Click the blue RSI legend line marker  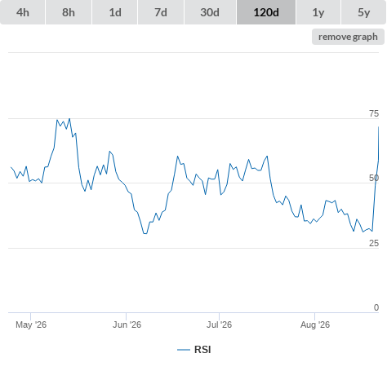click(x=184, y=350)
